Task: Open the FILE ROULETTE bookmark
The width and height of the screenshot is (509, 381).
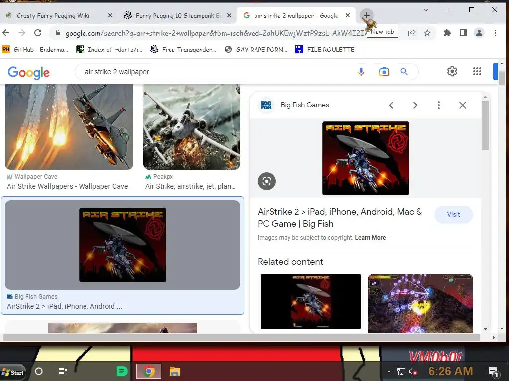Action: 325,49
